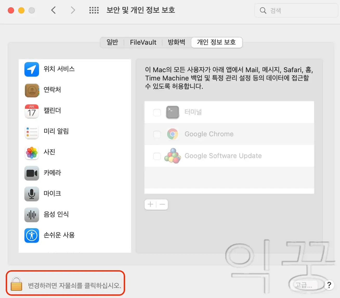340x298 pixels.
Task: Open the 방화벽 firewall tab
Action: tap(176, 42)
